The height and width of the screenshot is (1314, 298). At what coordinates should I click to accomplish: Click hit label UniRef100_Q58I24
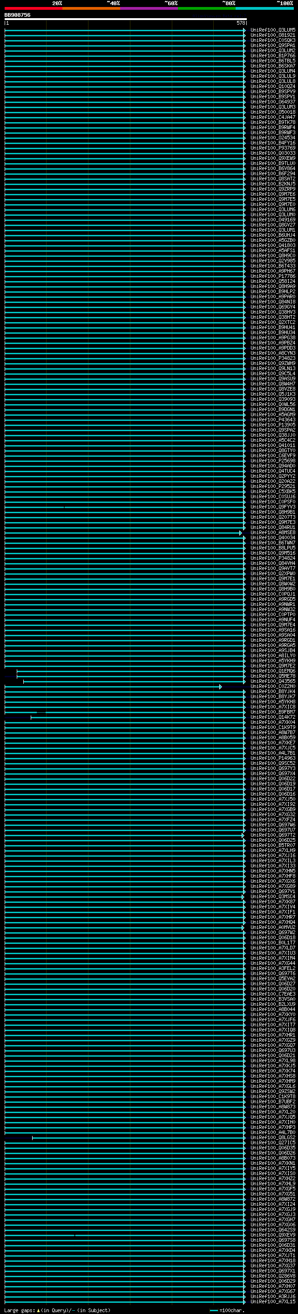272,282
